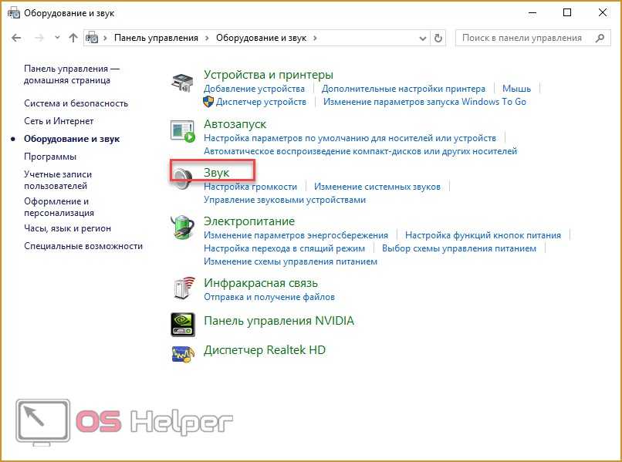Open the NVIDIA control panel icon
Viewport: 622px width, 462px height.
(183, 322)
